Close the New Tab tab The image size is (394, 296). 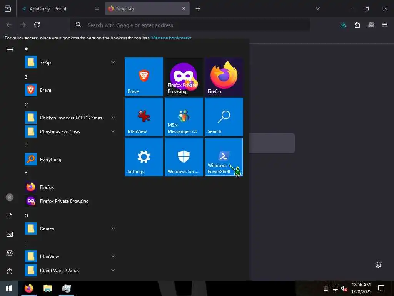coord(184,8)
